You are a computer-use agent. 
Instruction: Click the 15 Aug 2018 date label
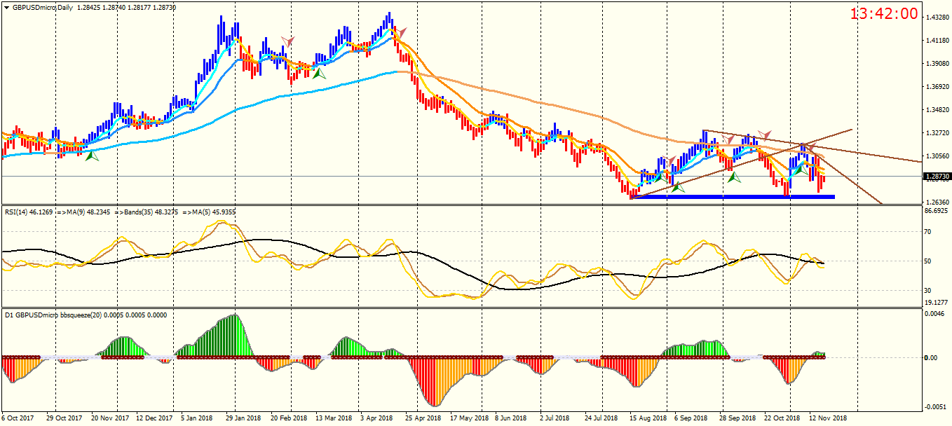[x=648, y=418]
